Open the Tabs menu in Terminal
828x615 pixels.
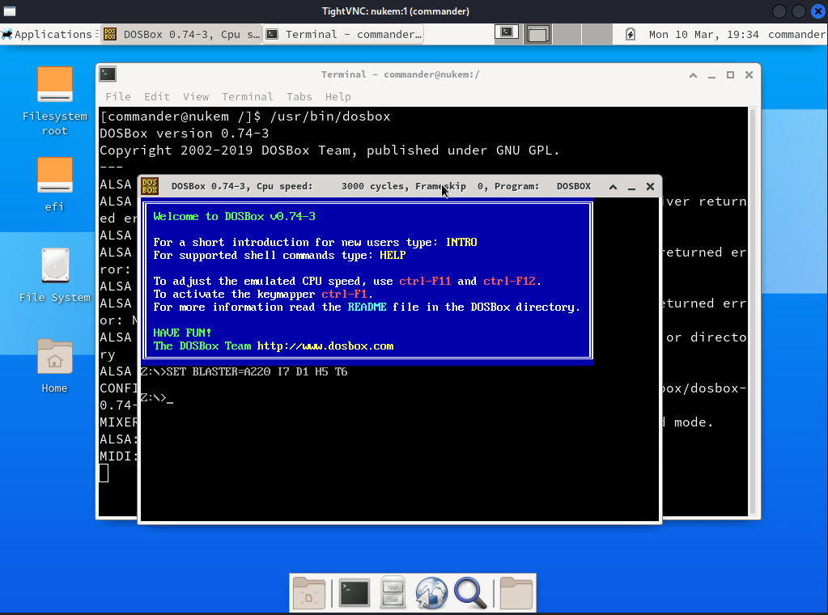[x=299, y=96]
